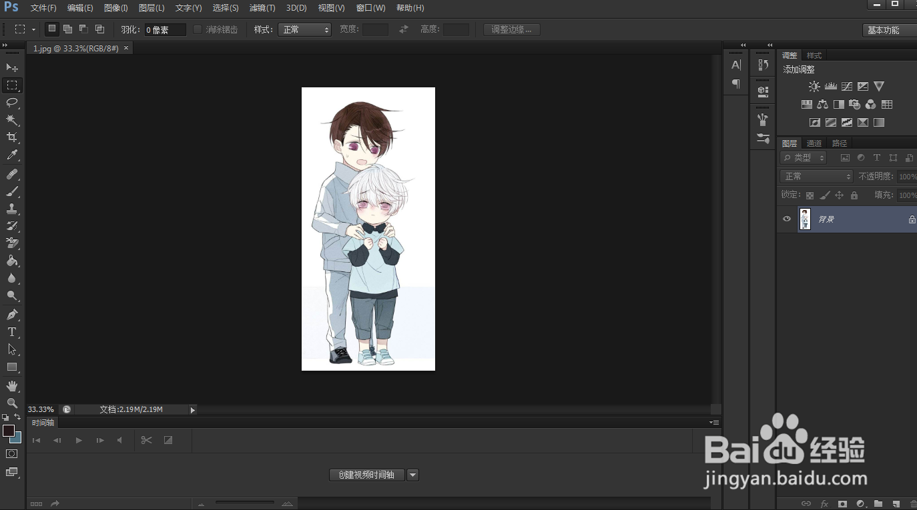Add a Curves adjustment
The image size is (917, 510).
(x=847, y=86)
